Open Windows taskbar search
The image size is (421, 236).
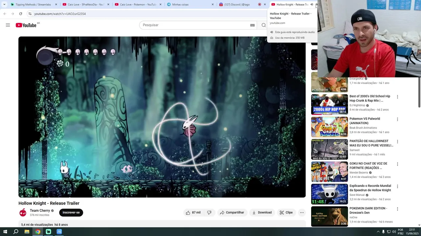pos(16,232)
